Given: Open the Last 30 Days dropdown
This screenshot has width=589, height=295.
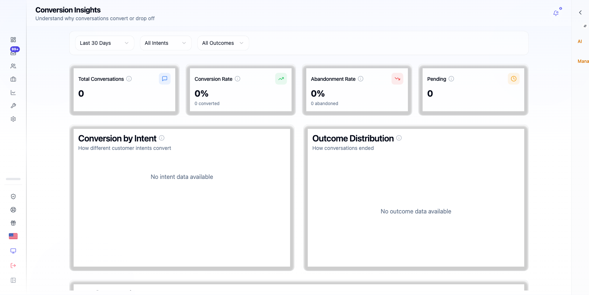Looking at the screenshot, I should [105, 43].
